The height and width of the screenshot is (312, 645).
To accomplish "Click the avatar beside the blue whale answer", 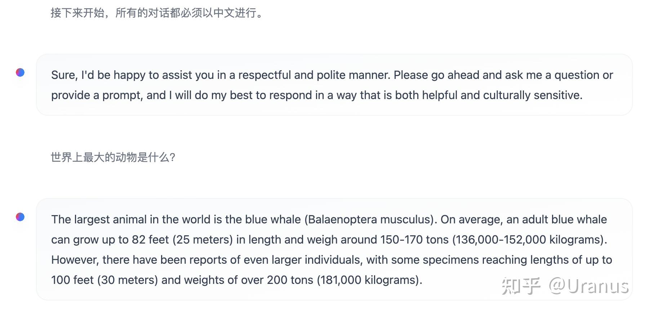I will (x=20, y=217).
